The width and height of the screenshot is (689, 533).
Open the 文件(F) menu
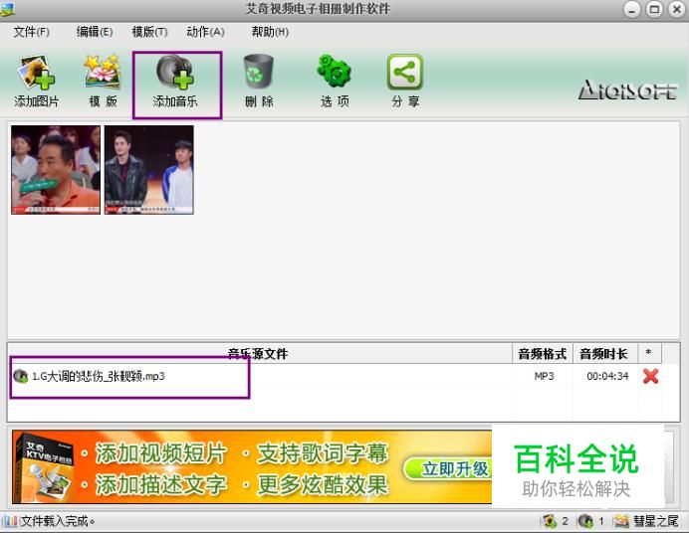pos(31,32)
